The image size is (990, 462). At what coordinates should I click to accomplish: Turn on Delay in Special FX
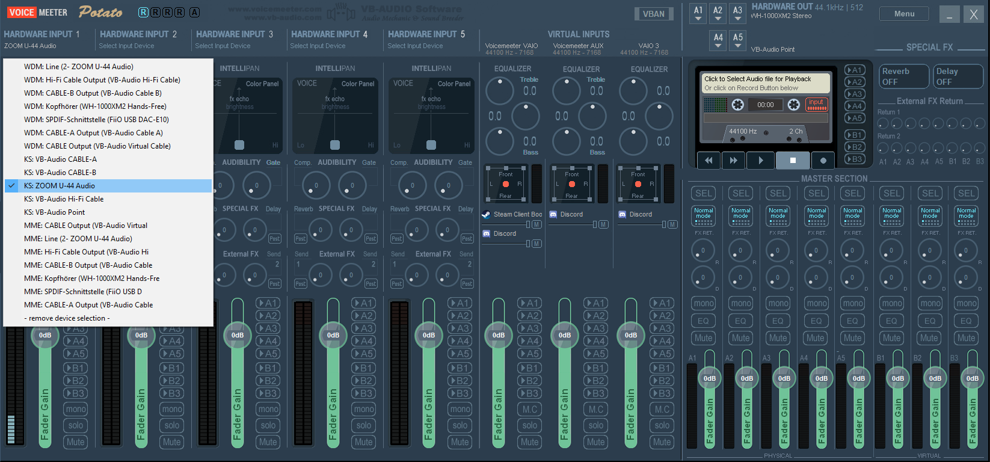click(x=959, y=76)
